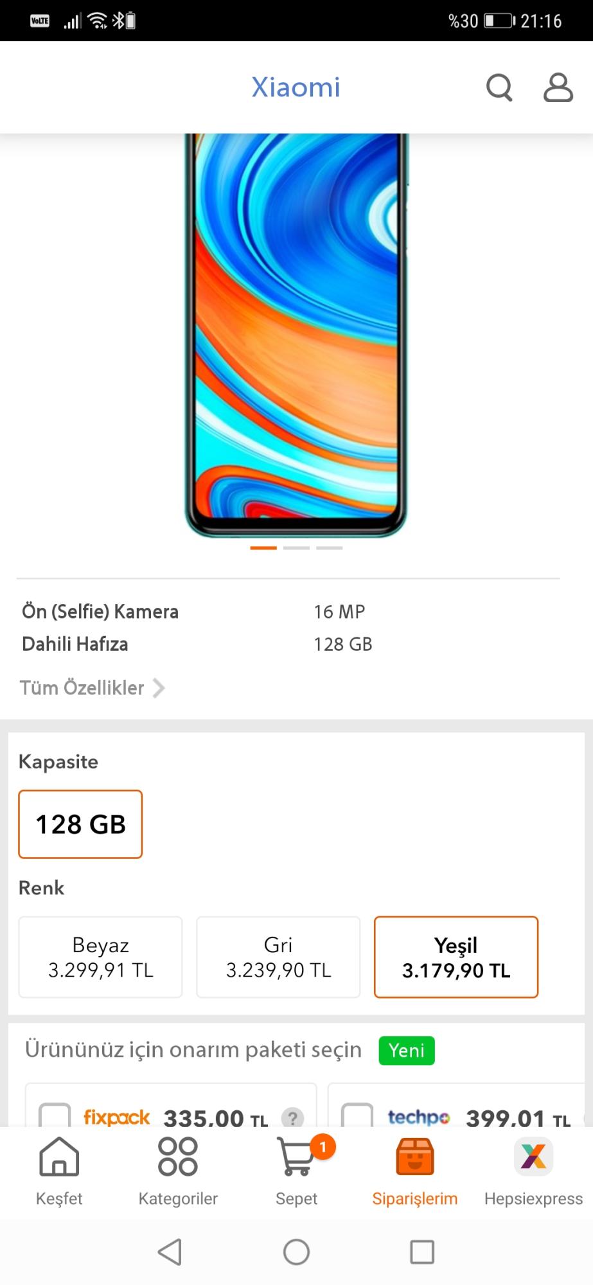
Task: Jump to second product image indicator
Action: (x=297, y=548)
